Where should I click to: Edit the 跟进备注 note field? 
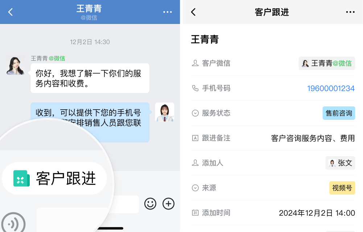point(273,138)
